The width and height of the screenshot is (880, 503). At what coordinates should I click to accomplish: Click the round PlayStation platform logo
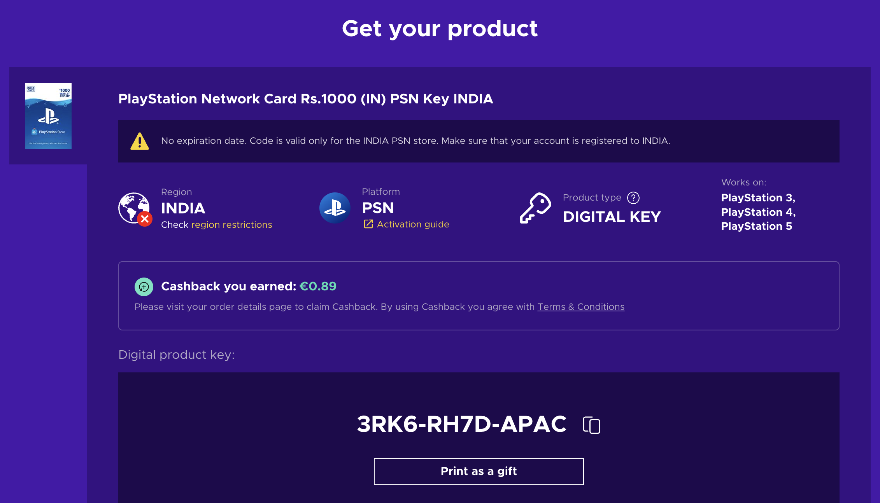[x=335, y=208]
